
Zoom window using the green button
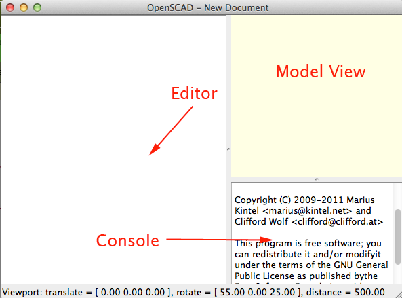click(x=37, y=7)
